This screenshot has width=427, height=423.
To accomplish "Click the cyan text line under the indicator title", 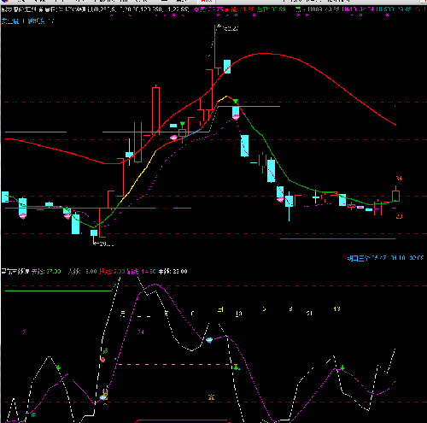I will click(x=27, y=21).
